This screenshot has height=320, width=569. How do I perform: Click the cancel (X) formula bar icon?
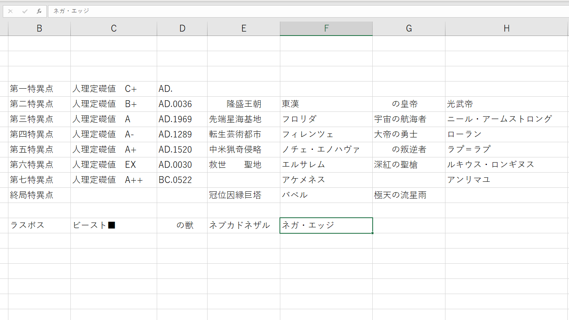10,11
